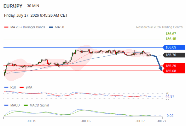Click the red 185.29 support price tag
The image size is (186, 126).
[x=174, y=66]
